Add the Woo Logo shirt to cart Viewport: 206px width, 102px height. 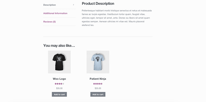point(59,94)
